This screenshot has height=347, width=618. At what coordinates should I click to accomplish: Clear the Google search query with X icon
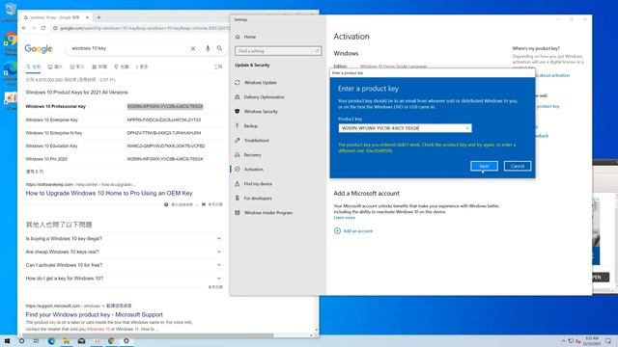pyautogui.click(x=193, y=48)
